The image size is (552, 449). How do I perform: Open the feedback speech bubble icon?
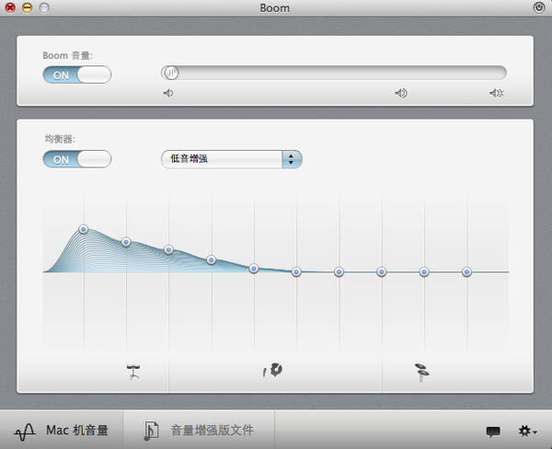[493, 432]
